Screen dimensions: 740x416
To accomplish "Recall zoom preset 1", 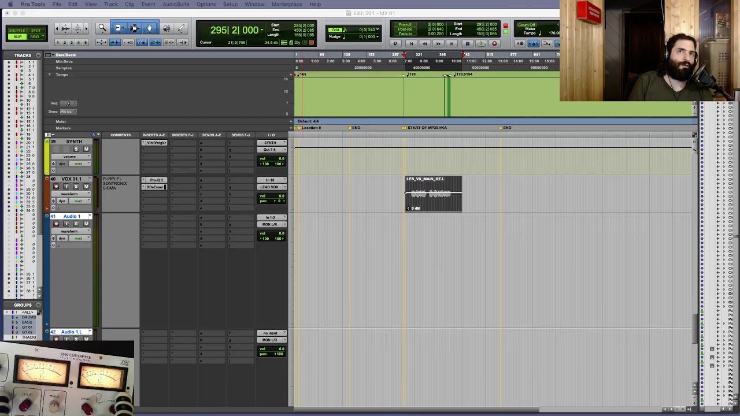I will tap(57, 43).
